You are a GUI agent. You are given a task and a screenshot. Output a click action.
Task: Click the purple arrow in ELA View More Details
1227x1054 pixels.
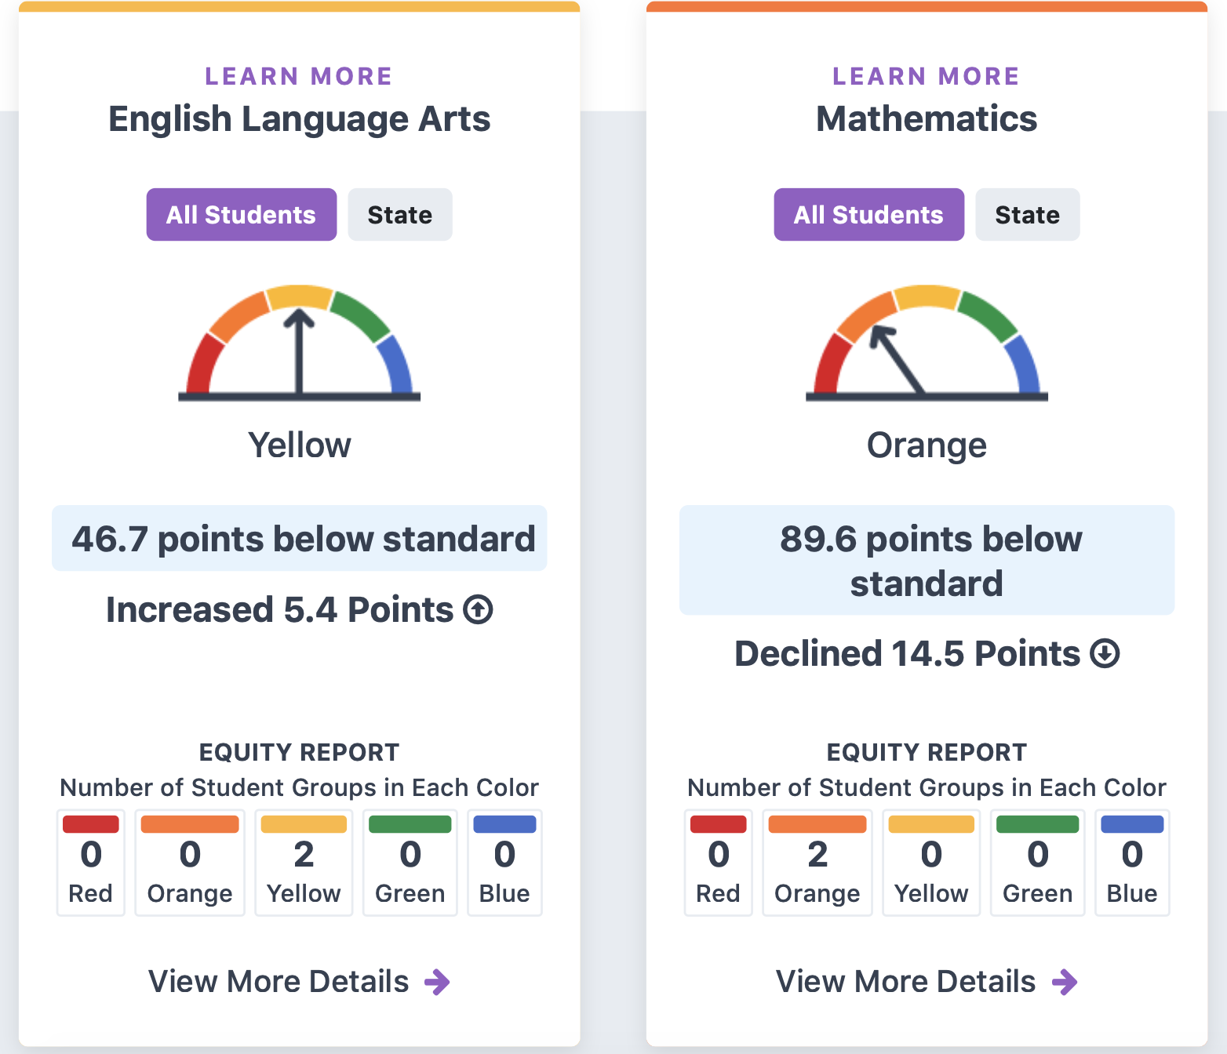[x=437, y=982]
